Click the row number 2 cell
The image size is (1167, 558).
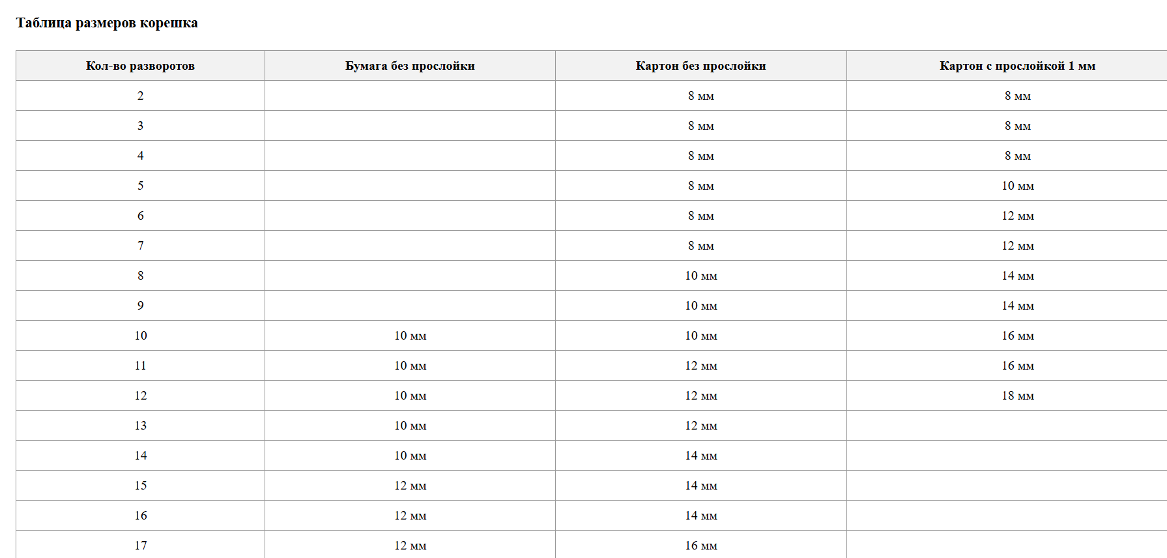click(140, 96)
